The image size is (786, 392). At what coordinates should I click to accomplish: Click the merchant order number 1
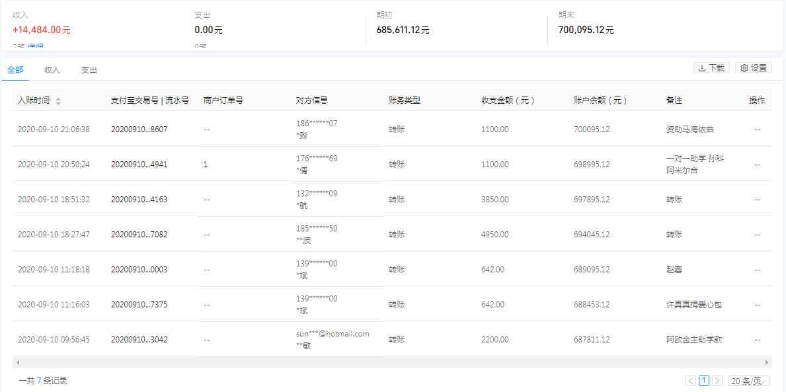(206, 165)
